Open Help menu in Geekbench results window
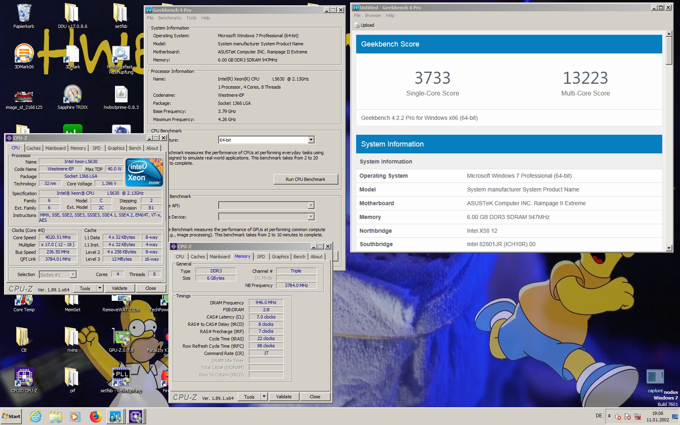The width and height of the screenshot is (680, 425). [x=390, y=15]
